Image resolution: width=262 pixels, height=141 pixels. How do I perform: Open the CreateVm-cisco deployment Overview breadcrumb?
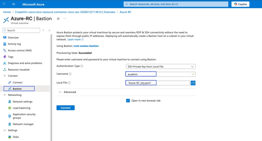(x=65, y=12)
